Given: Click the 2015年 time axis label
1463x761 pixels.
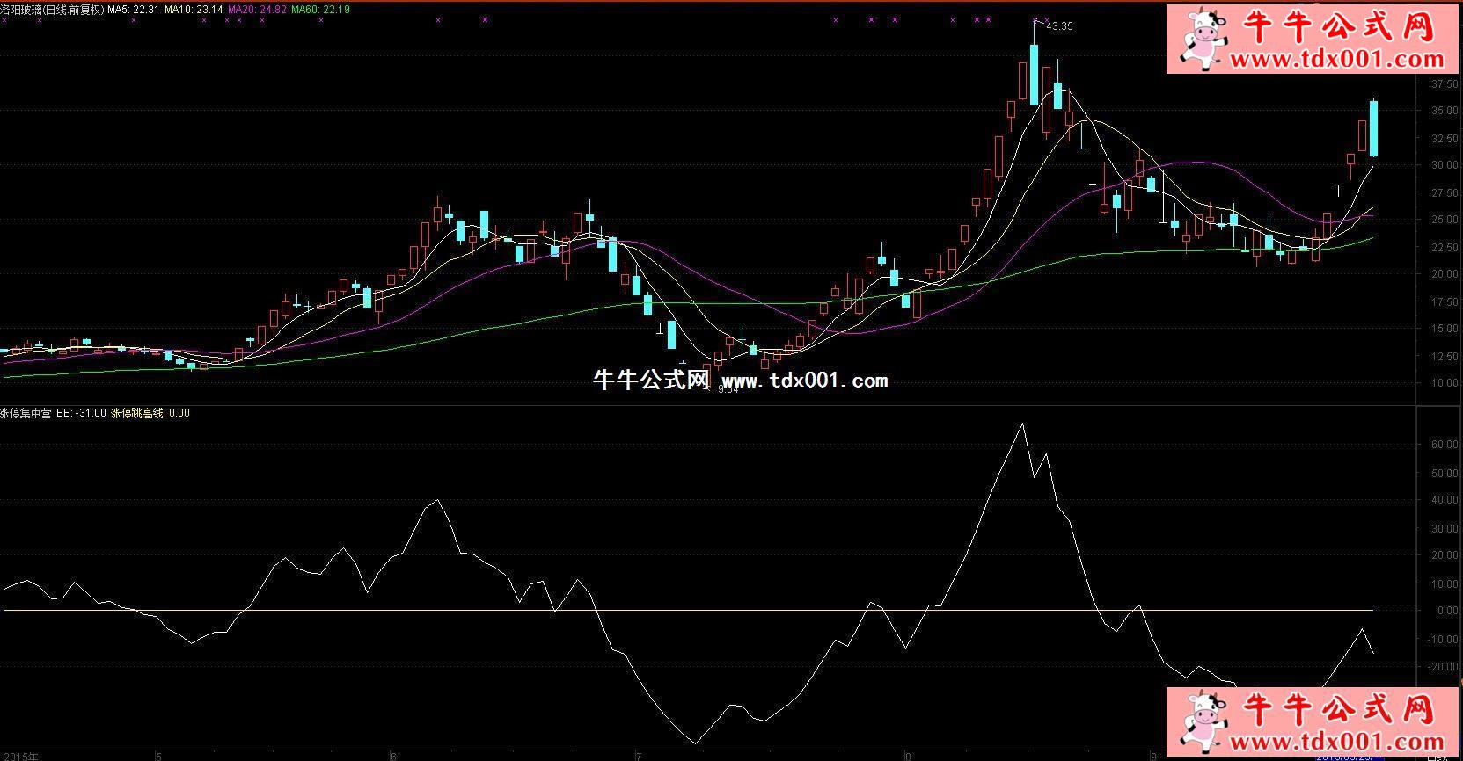Looking at the screenshot, I should click(x=19, y=755).
